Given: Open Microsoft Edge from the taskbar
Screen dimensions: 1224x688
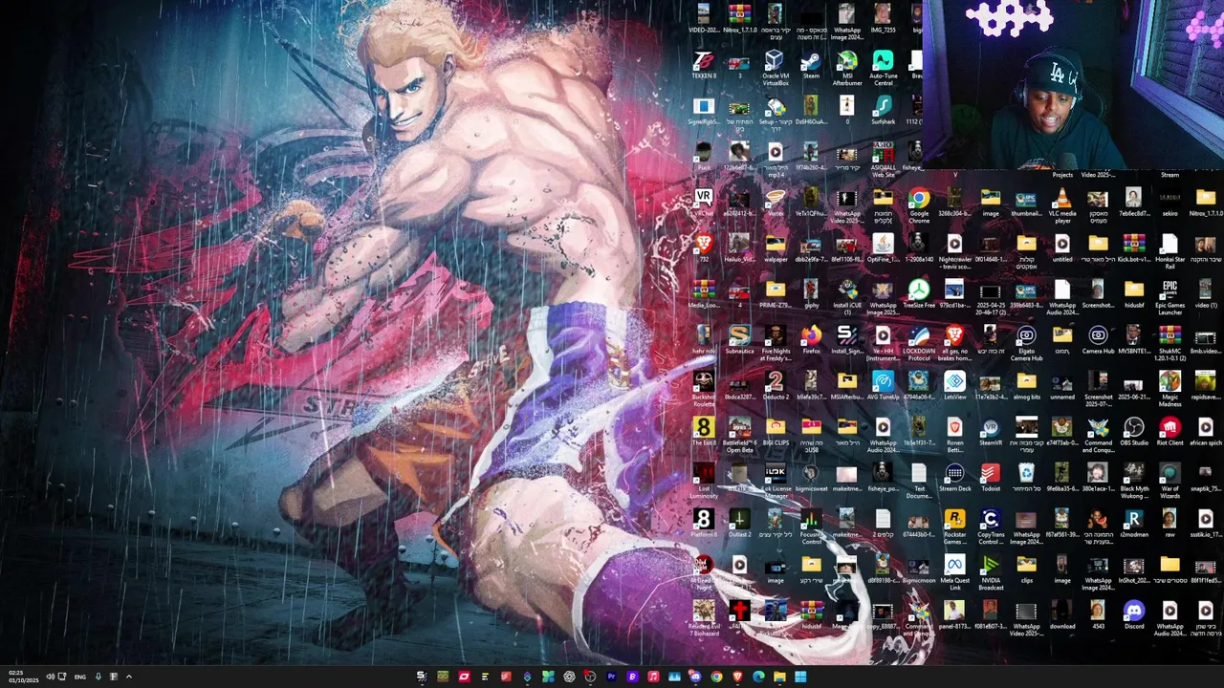Looking at the screenshot, I should pos(758,677).
